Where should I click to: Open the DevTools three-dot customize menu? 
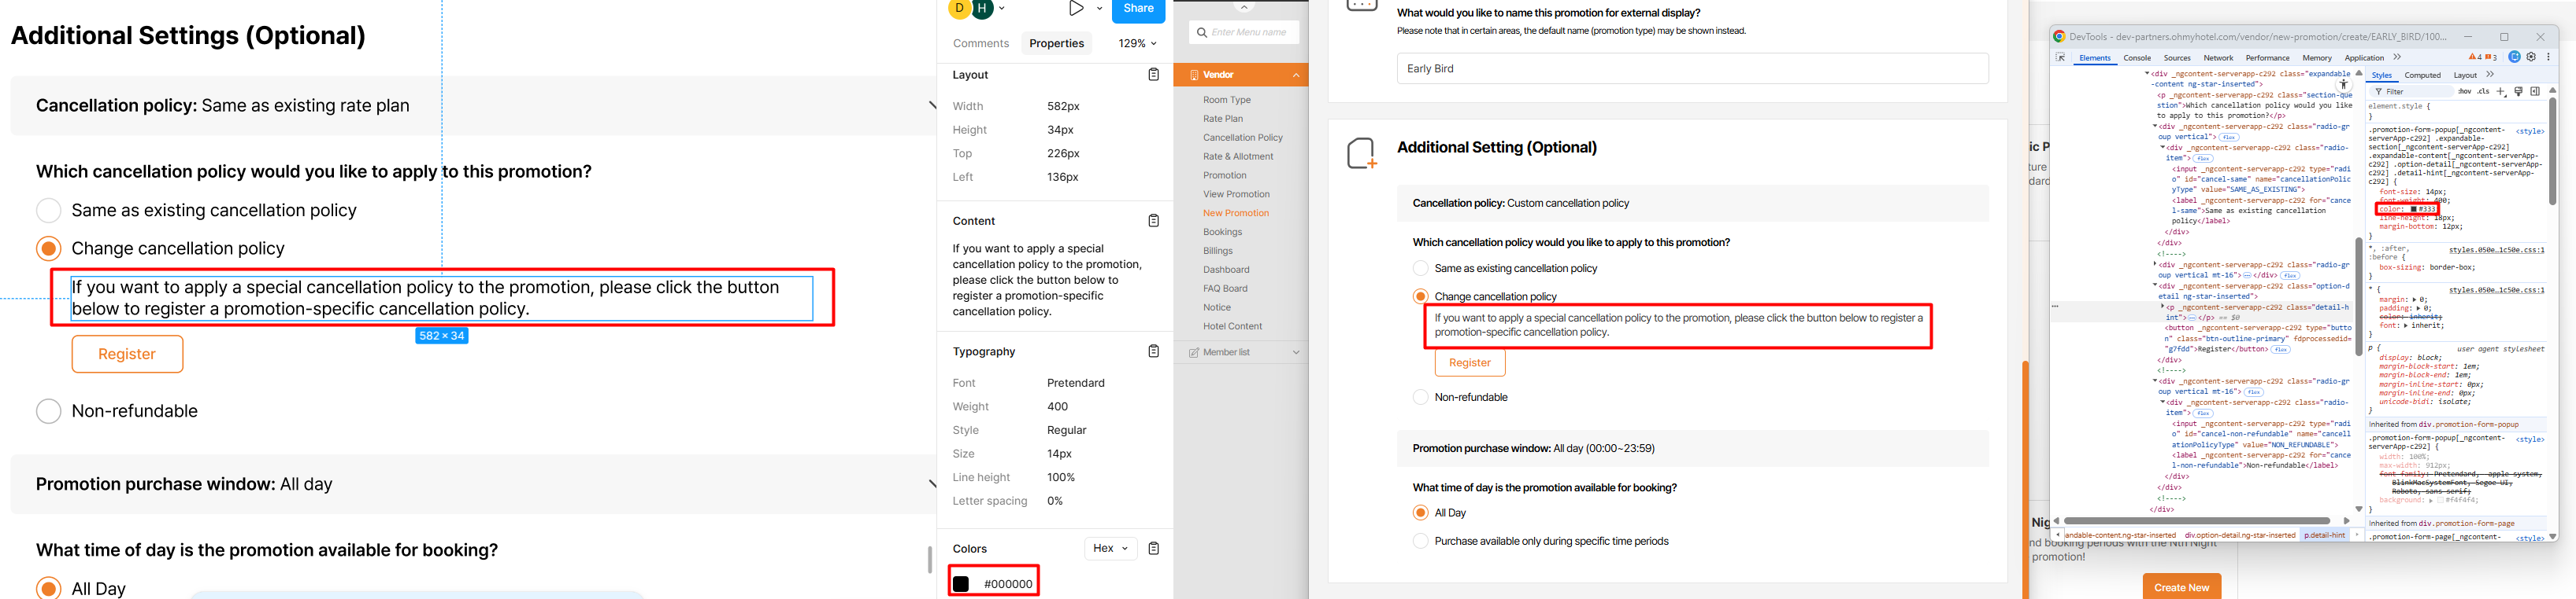click(x=2549, y=58)
